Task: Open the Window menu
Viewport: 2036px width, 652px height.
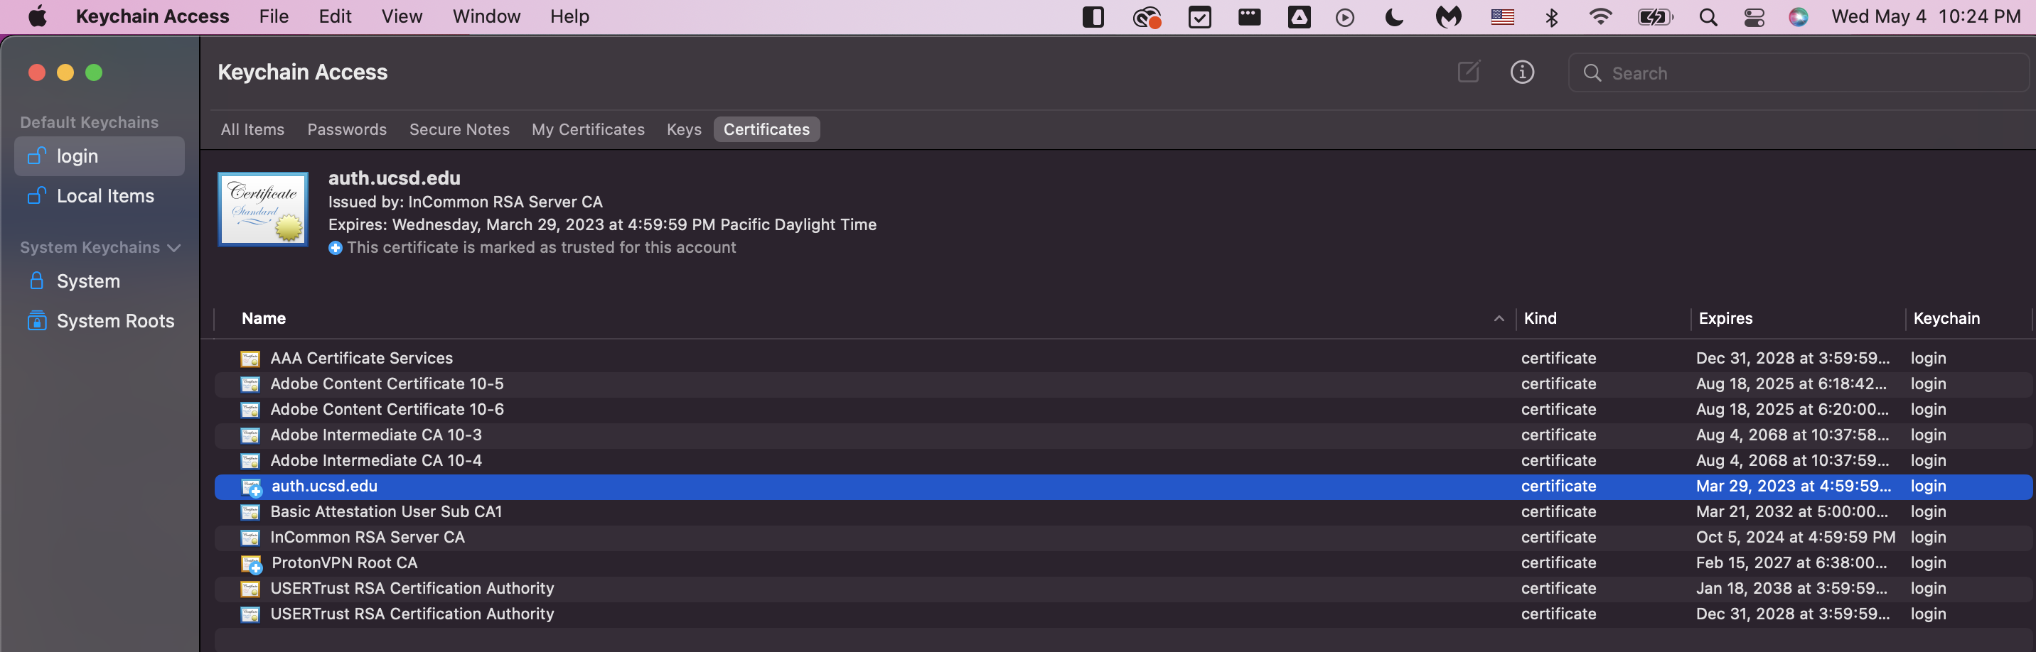Action: pos(486,16)
